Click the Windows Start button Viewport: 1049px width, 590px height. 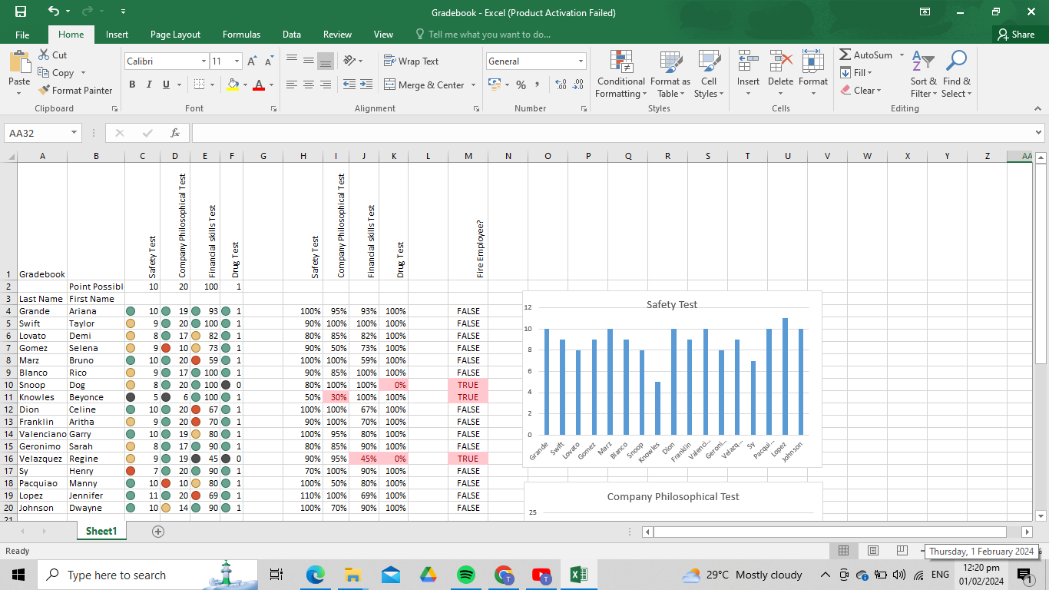[18, 575]
